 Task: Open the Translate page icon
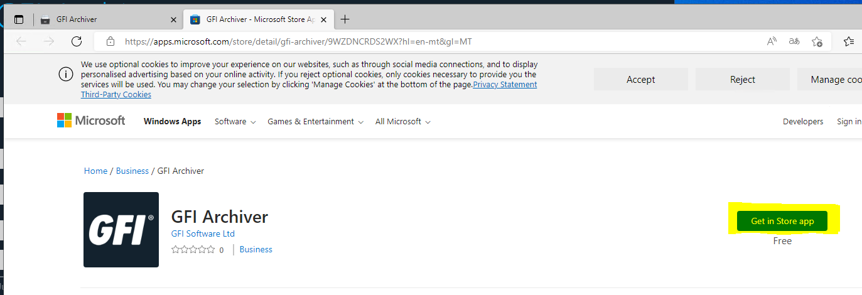coord(794,41)
